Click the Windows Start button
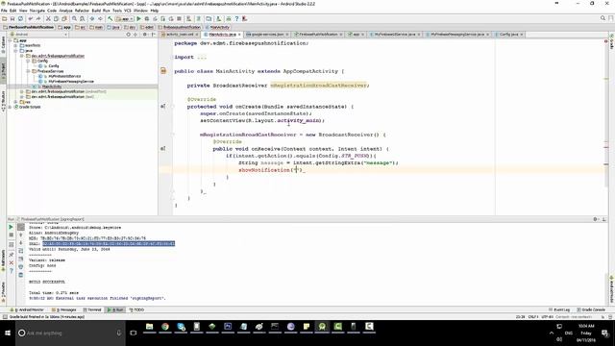The width and height of the screenshot is (615, 346). click(x=8, y=334)
